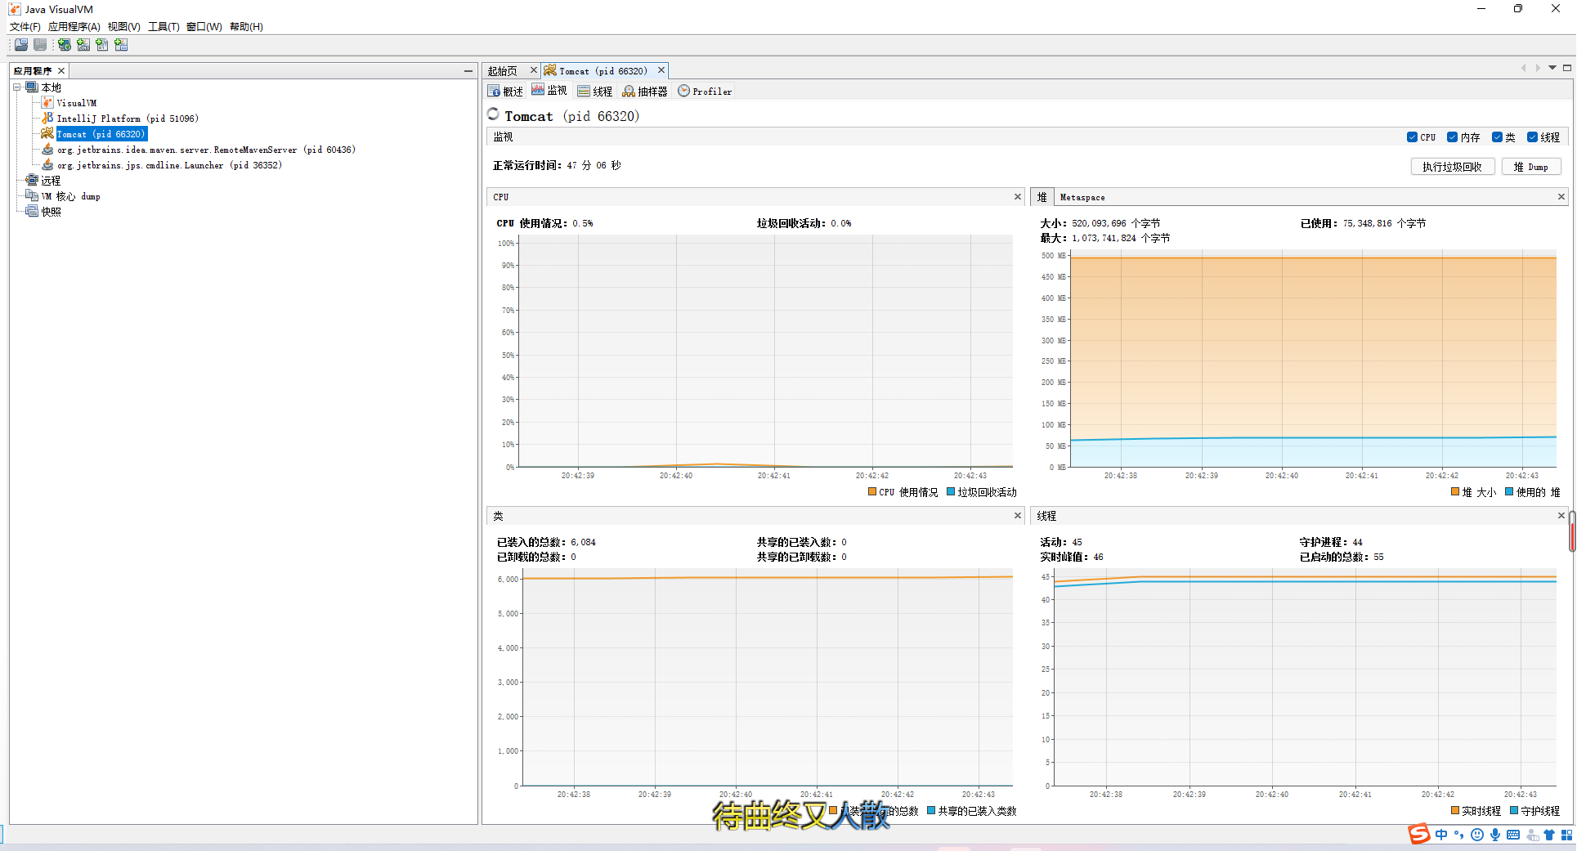Screen dimensions: 1577x851
Task: Uncheck the 线程 (Threads) checkbox
Action: pyautogui.click(x=1533, y=137)
